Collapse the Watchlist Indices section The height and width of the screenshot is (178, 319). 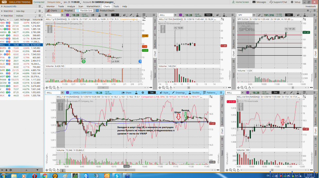(2, 16)
